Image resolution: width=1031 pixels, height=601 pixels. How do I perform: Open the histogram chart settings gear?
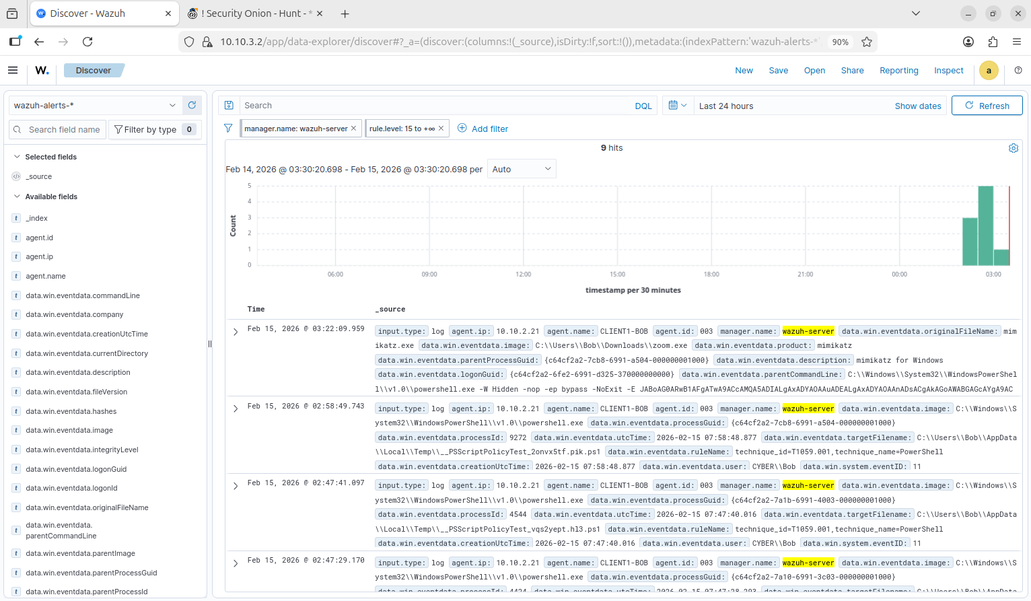click(1013, 148)
